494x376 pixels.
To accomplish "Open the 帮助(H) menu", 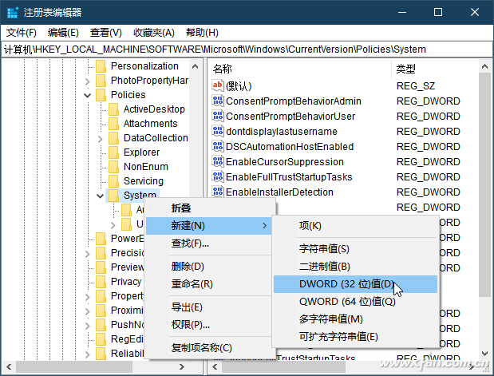I will [x=202, y=33].
